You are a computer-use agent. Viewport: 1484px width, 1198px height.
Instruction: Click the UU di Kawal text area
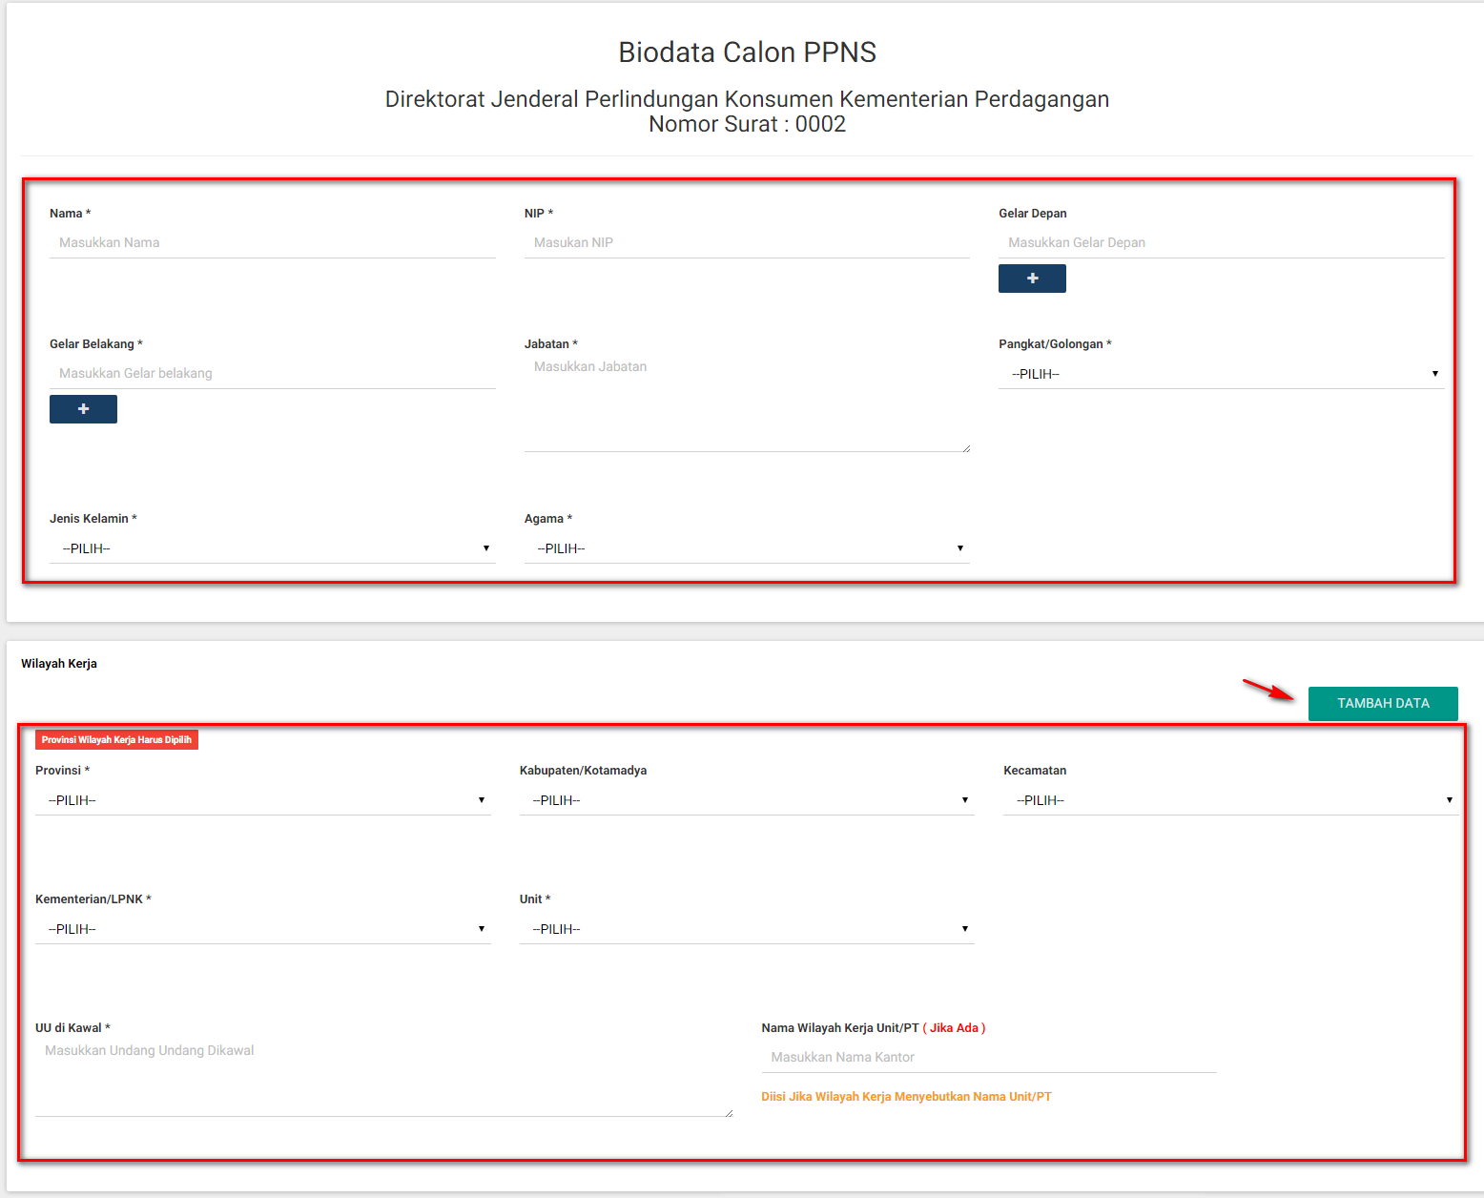tap(383, 1078)
